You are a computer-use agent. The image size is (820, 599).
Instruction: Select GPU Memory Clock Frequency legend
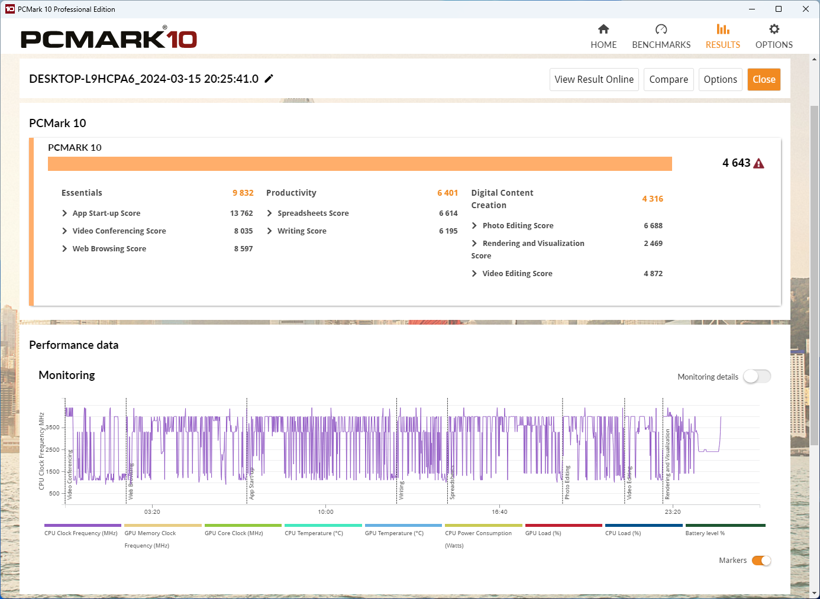click(x=163, y=525)
